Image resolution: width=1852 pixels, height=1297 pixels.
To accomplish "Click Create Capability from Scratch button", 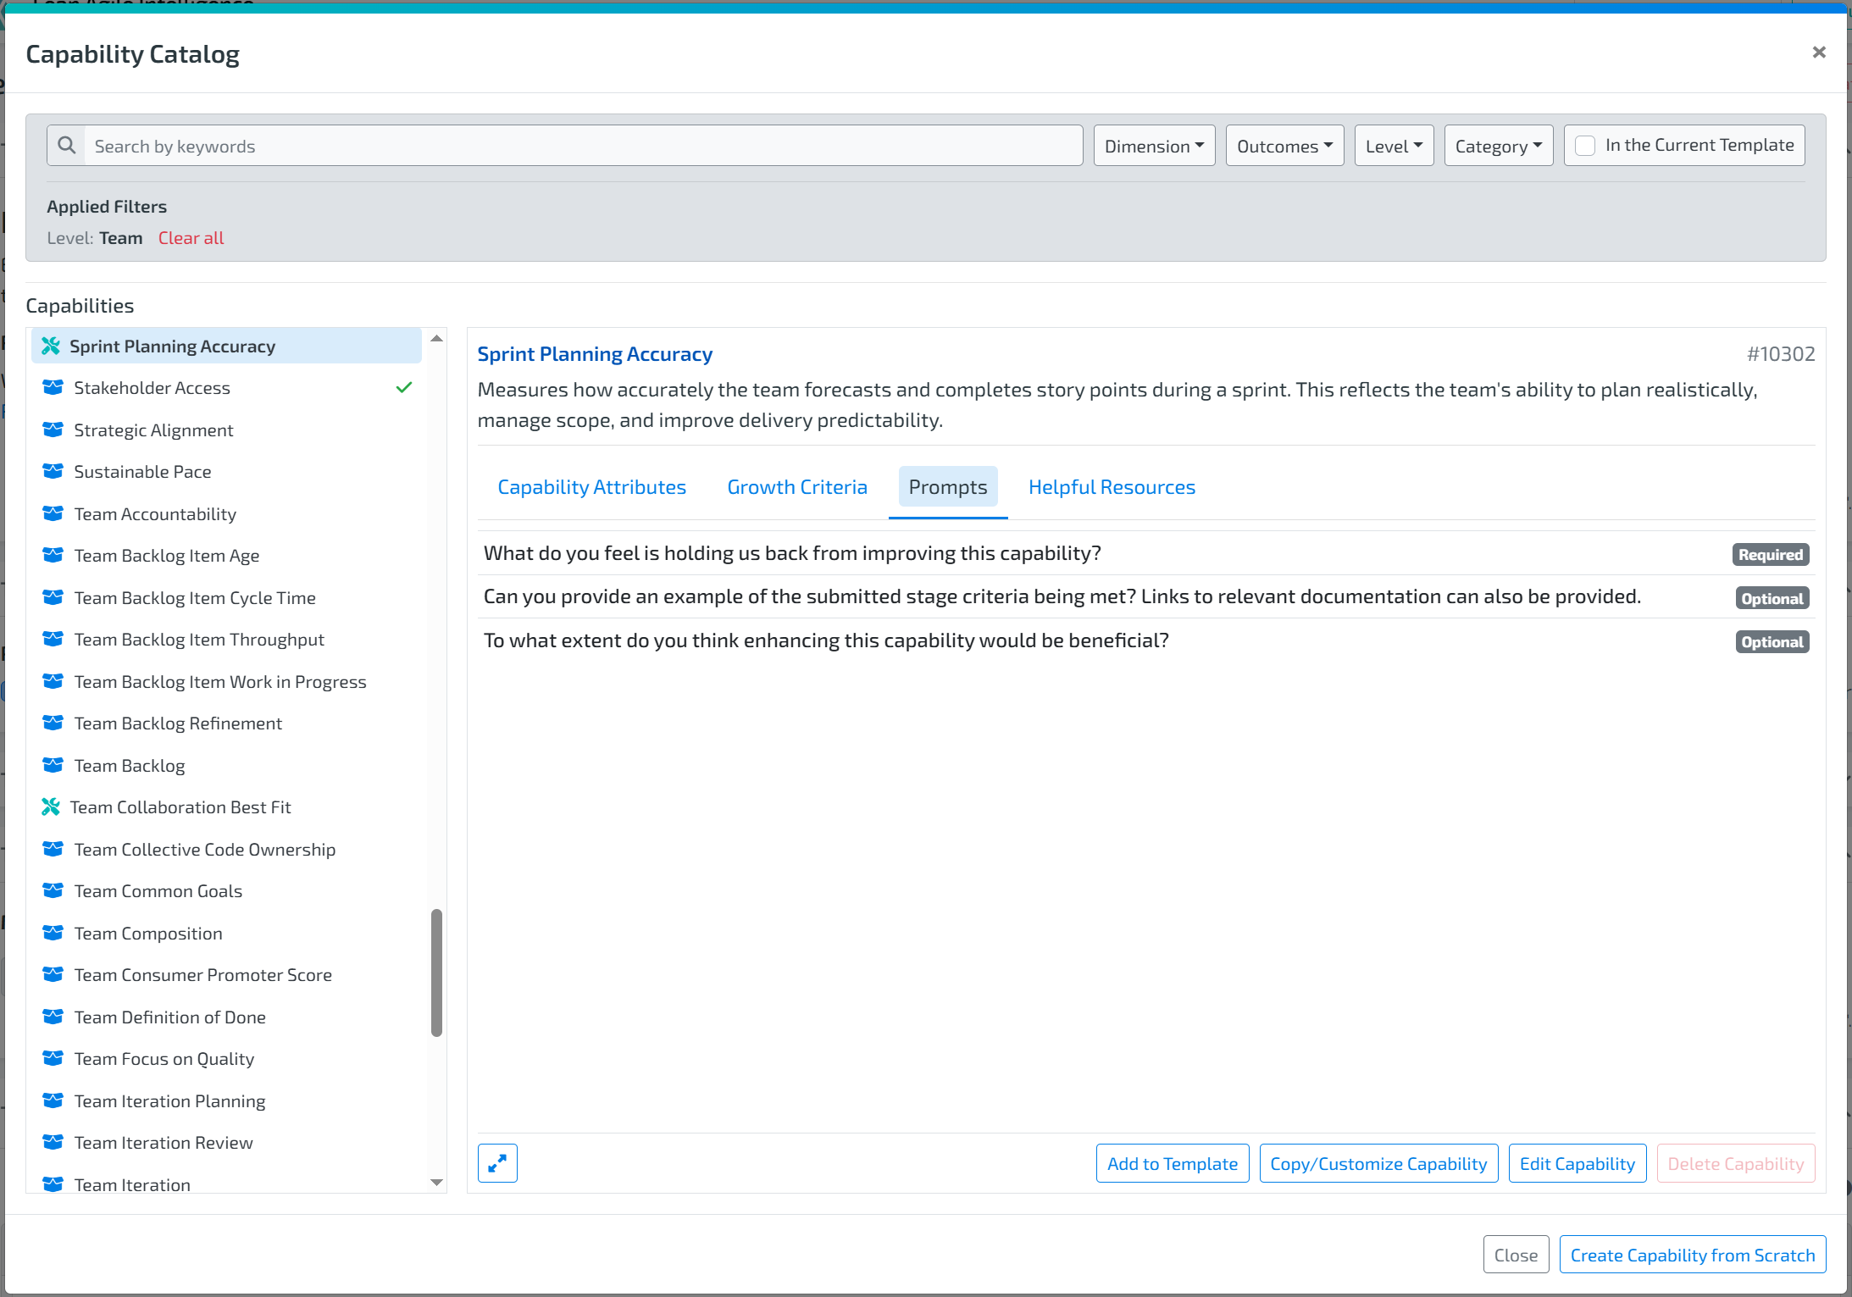I will pos(1692,1255).
